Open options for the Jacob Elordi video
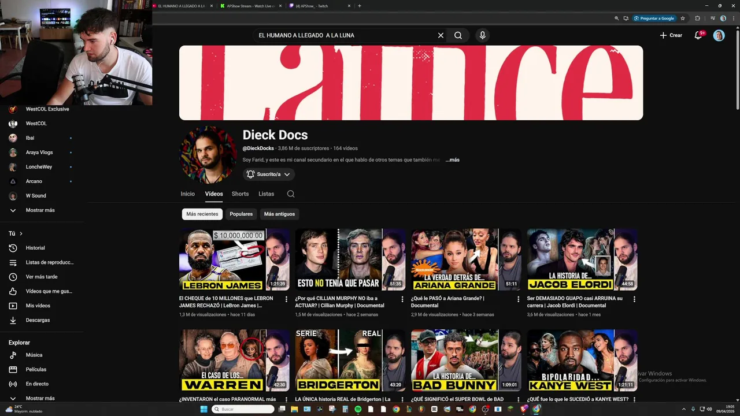 pos(634,299)
